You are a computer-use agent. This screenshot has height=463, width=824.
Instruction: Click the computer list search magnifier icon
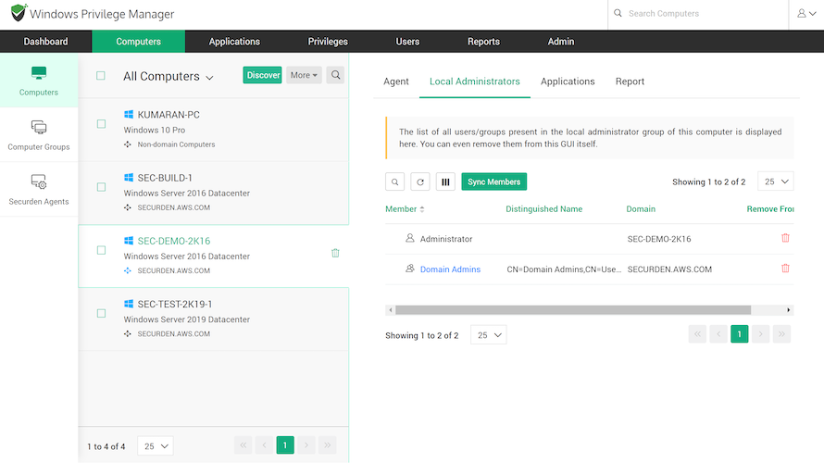pyautogui.click(x=335, y=75)
